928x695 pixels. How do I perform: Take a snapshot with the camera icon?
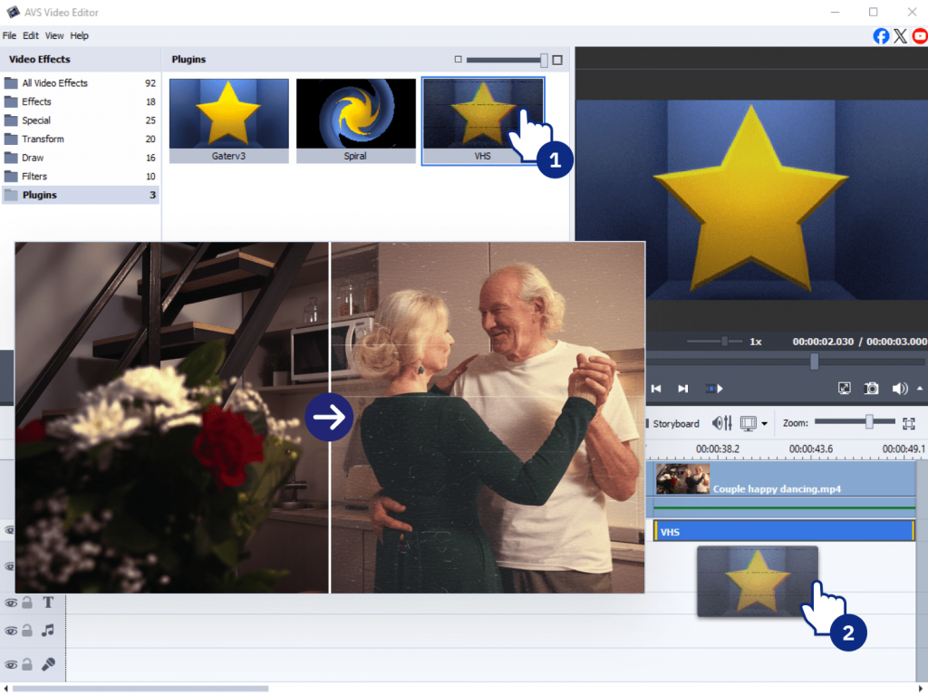click(x=871, y=388)
